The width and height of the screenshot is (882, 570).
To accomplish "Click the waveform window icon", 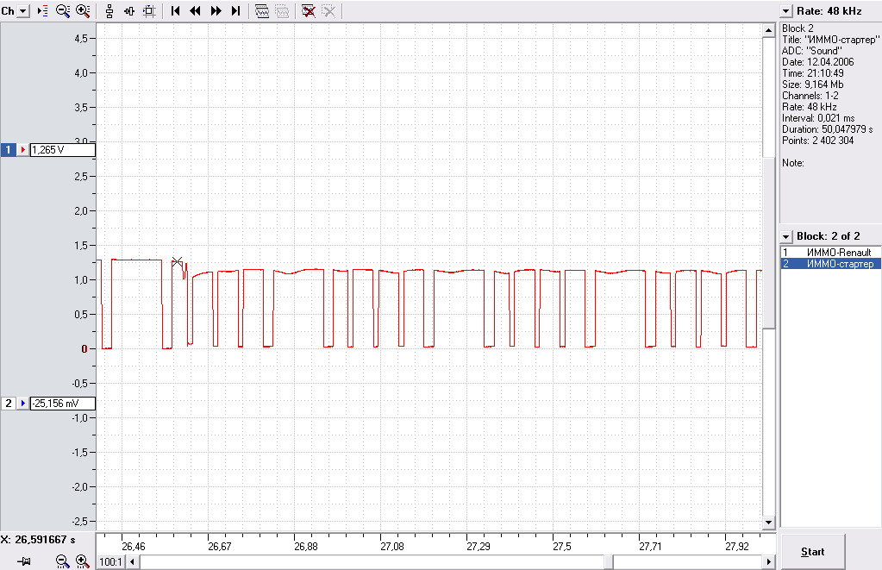I will point(262,11).
